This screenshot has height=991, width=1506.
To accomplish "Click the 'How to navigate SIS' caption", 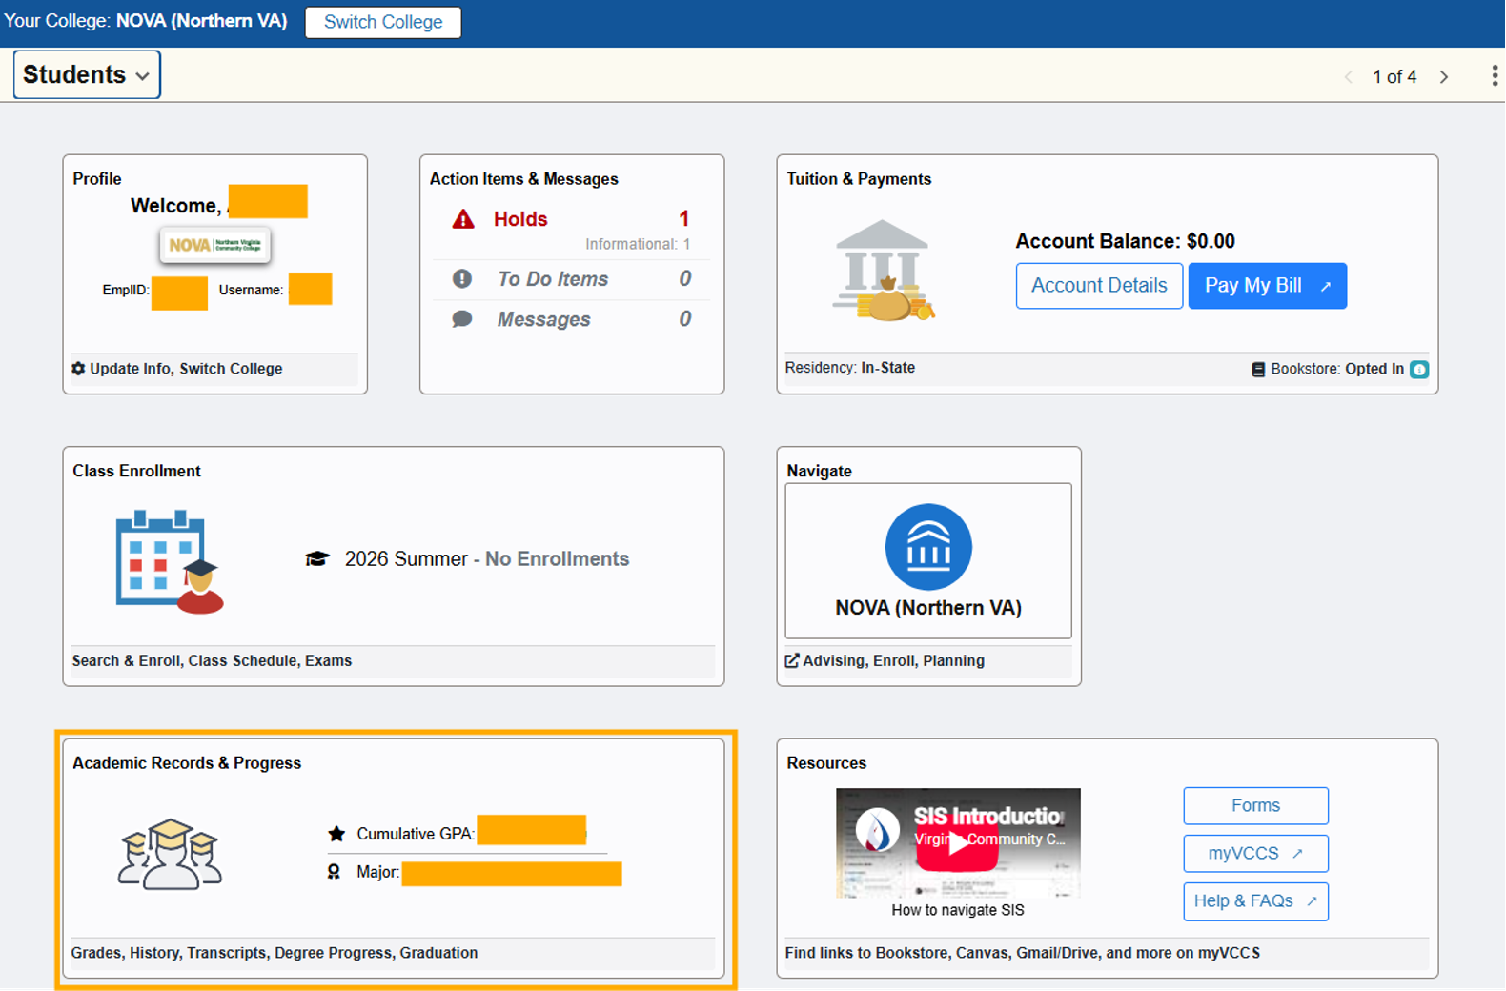I will [958, 910].
